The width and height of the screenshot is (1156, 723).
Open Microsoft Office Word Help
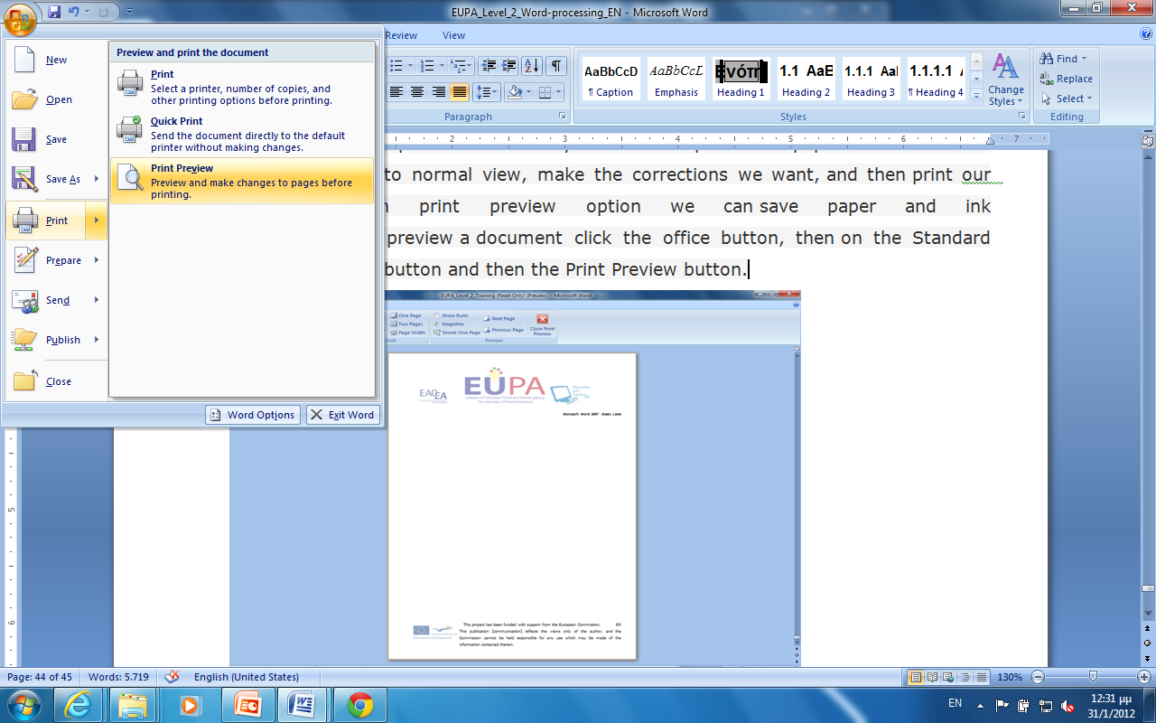1146,34
